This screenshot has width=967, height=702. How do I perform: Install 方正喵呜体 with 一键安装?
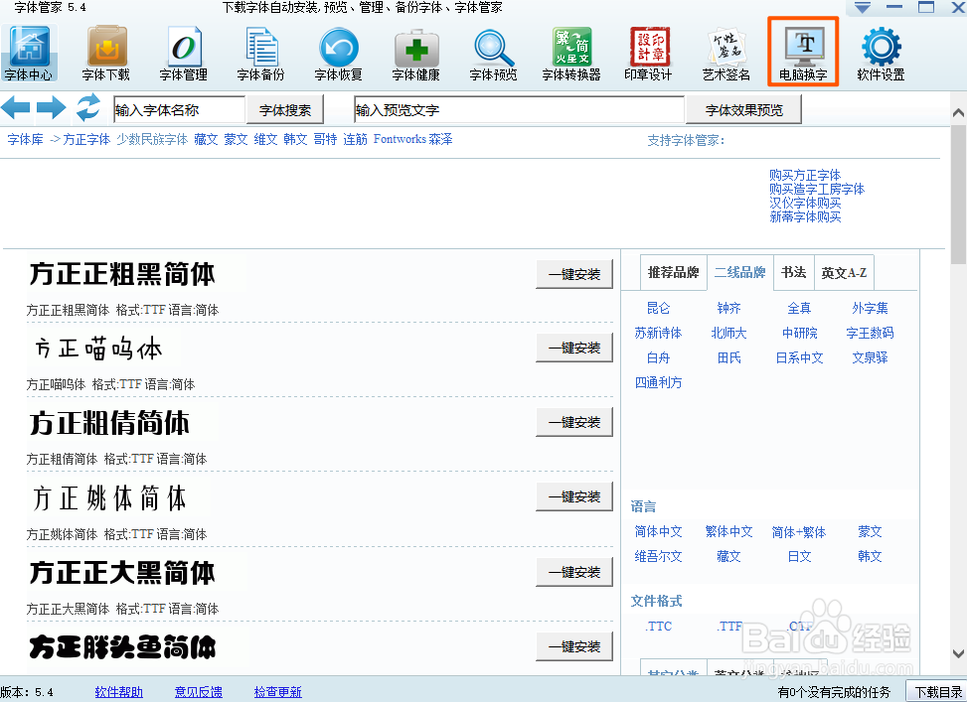point(574,348)
